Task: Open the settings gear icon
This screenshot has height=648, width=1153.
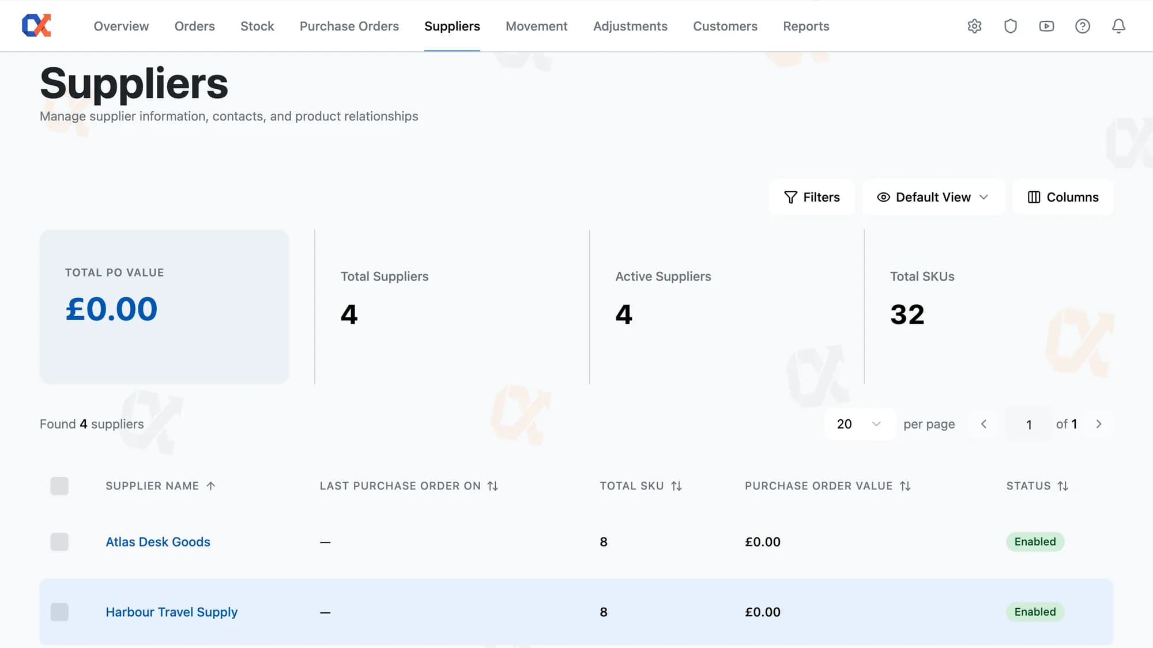Action: [974, 26]
